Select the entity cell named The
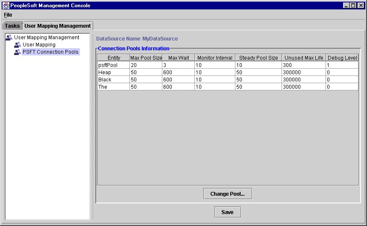This screenshot has width=367, height=226. coord(114,87)
